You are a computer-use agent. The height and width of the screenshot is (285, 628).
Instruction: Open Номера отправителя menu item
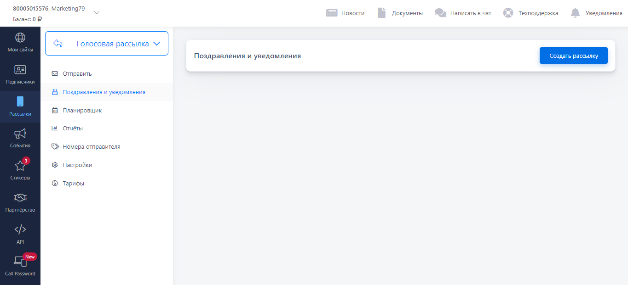tap(91, 147)
